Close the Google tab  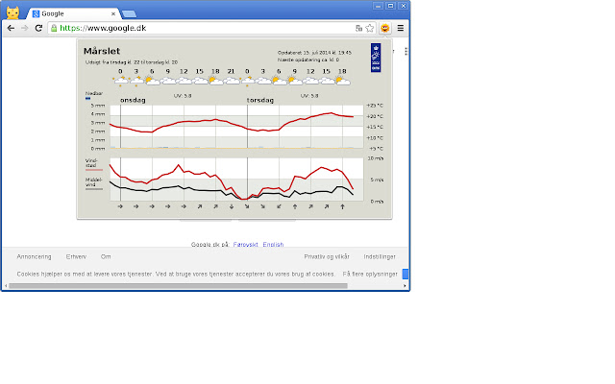(x=112, y=15)
